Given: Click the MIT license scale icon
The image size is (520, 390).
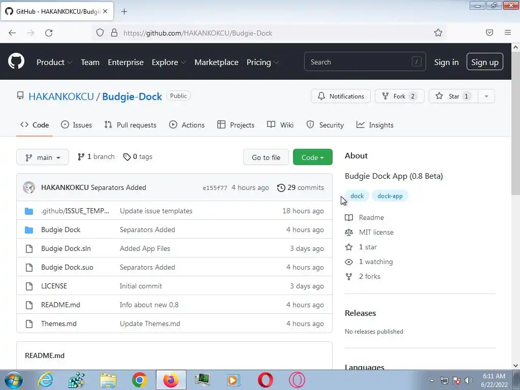Looking at the screenshot, I should click(349, 232).
